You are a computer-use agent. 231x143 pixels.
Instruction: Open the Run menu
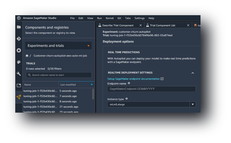click(99, 18)
